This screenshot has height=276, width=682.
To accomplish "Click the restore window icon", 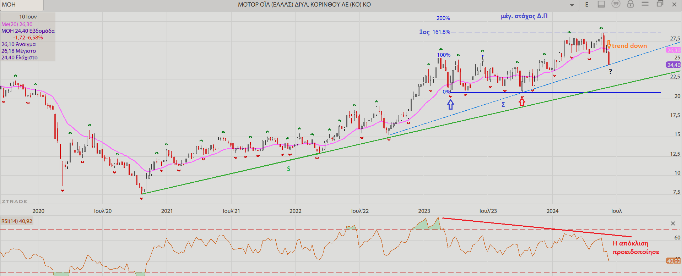I will pyautogui.click(x=660, y=4).
